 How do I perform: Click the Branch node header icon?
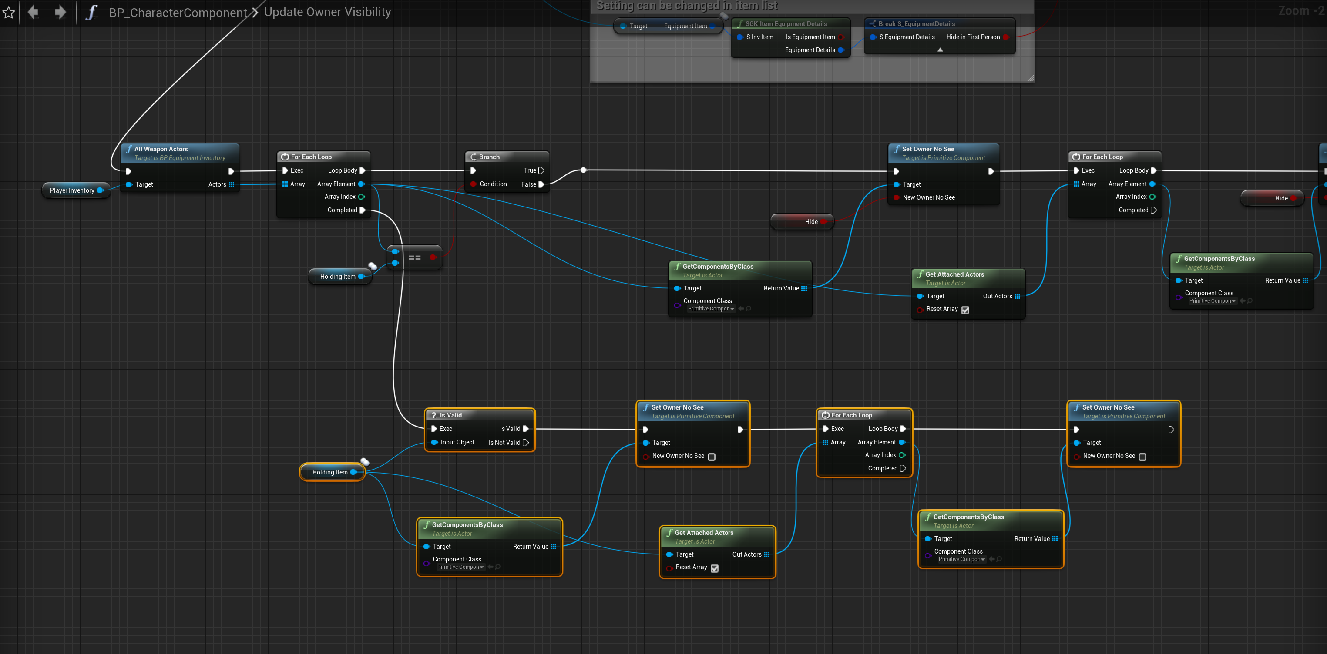[473, 157]
